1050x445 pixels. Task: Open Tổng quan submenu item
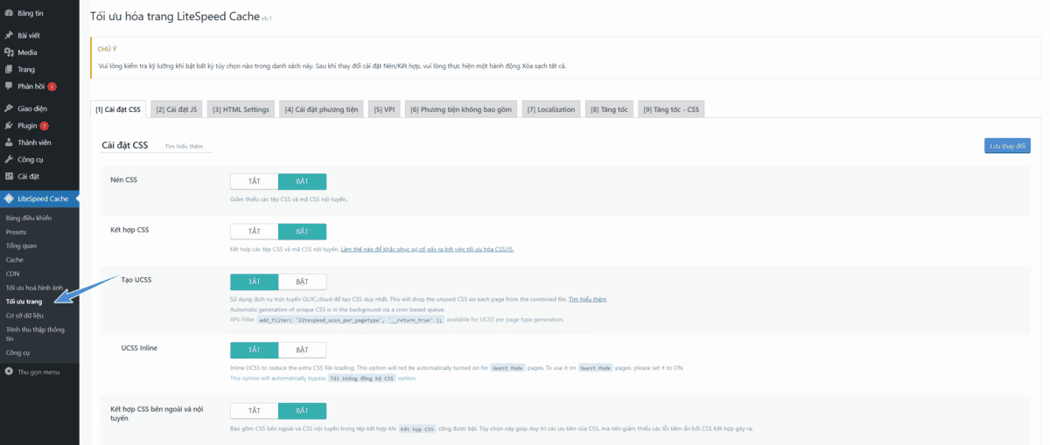[x=21, y=246]
